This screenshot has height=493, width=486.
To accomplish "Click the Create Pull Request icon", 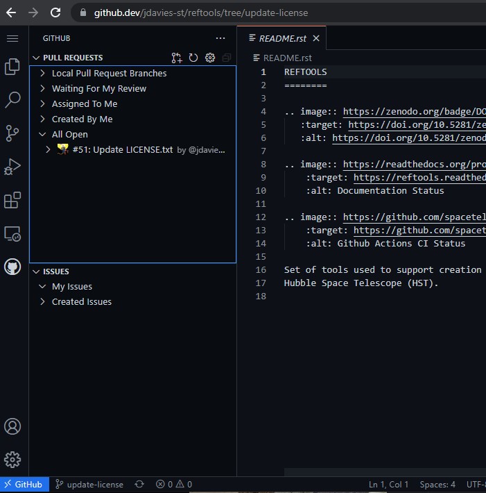I will 177,58.
